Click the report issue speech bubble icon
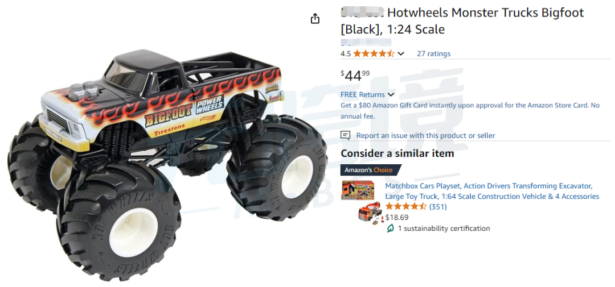This screenshot has height=287, width=615. tap(345, 135)
